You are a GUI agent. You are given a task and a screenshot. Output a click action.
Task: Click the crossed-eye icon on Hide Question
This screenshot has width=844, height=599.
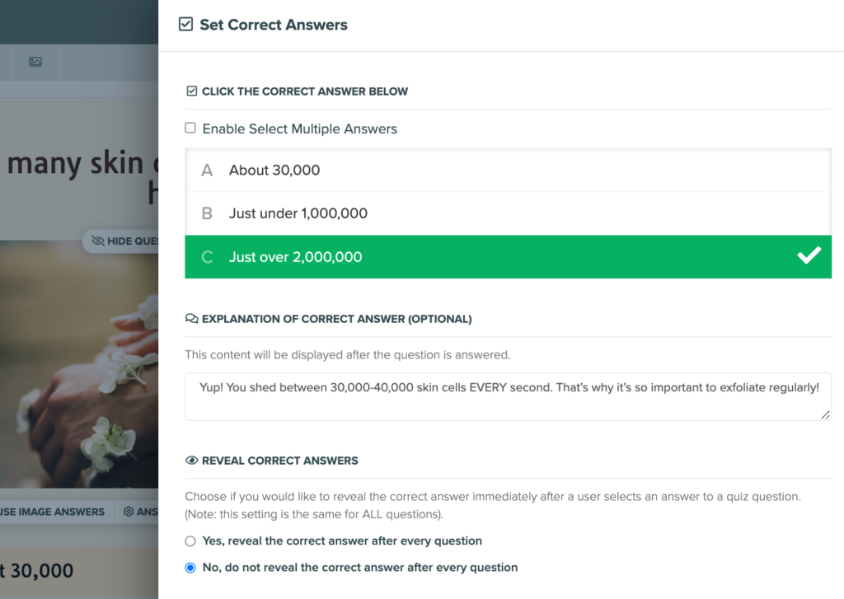click(98, 241)
